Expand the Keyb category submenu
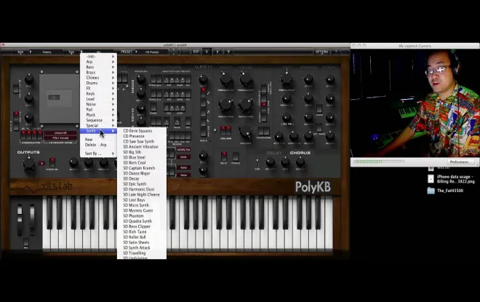The image size is (480, 302). pyautogui.click(x=98, y=94)
